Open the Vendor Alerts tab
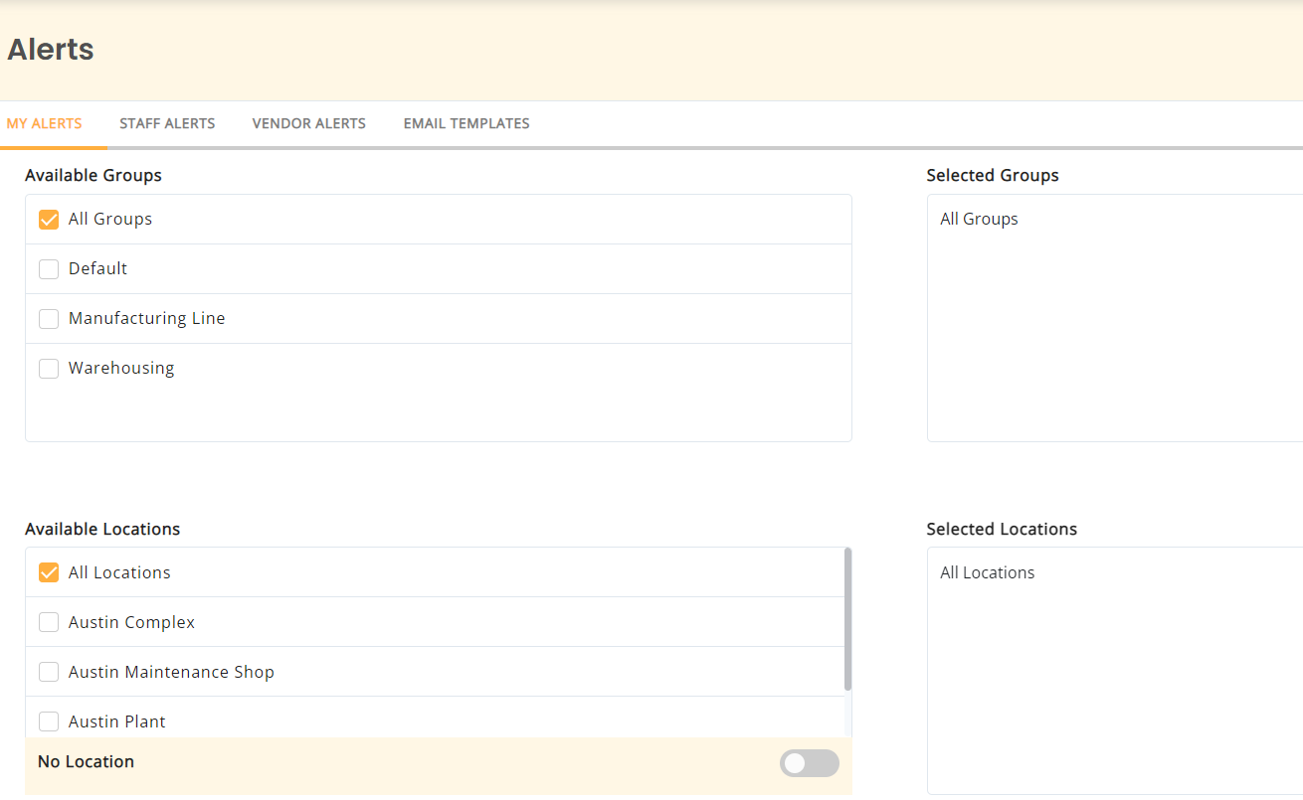Viewport: 1303px width, 800px height. pos(308,123)
